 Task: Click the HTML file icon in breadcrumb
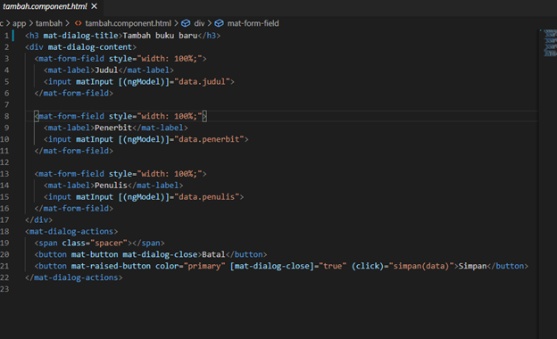coord(78,23)
